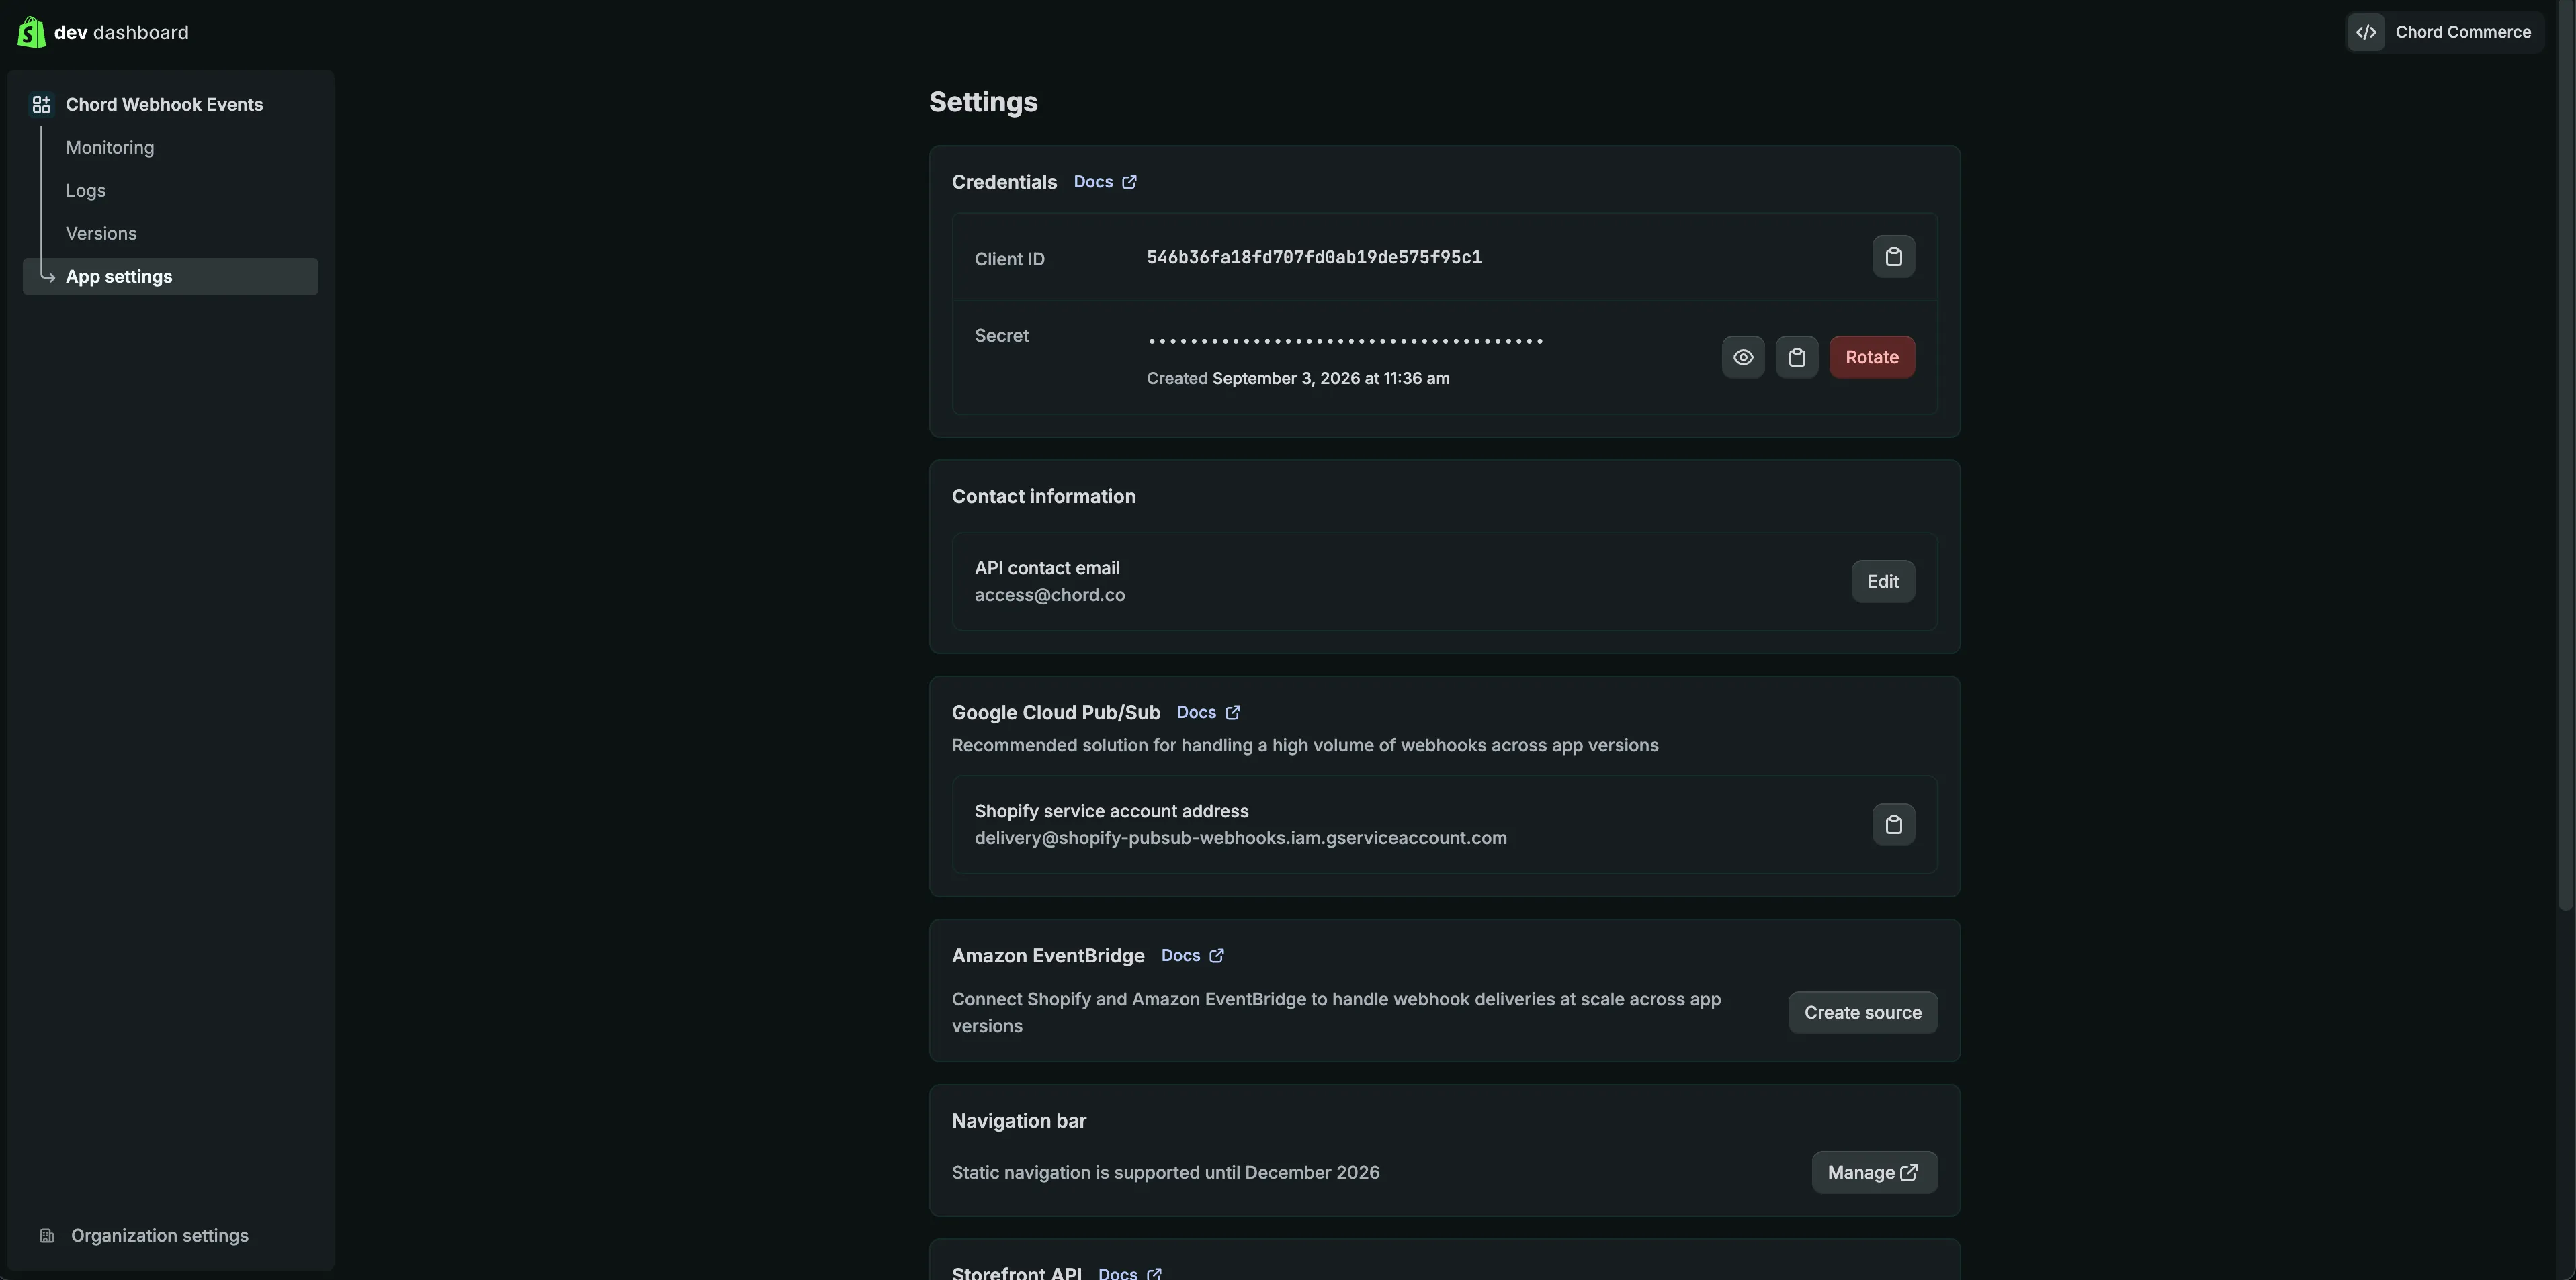This screenshot has width=2576, height=1280.
Task: Click the Shopify logo in the header
Action: [31, 32]
